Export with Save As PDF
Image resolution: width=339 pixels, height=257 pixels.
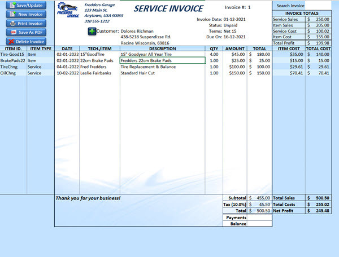tap(27, 32)
